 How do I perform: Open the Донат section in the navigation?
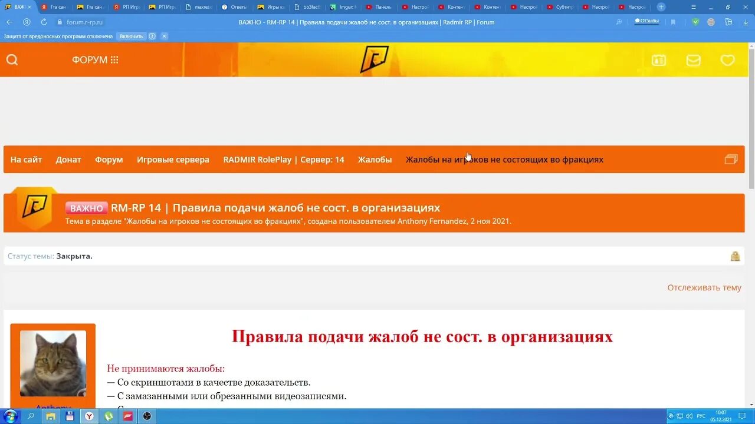tap(68, 159)
